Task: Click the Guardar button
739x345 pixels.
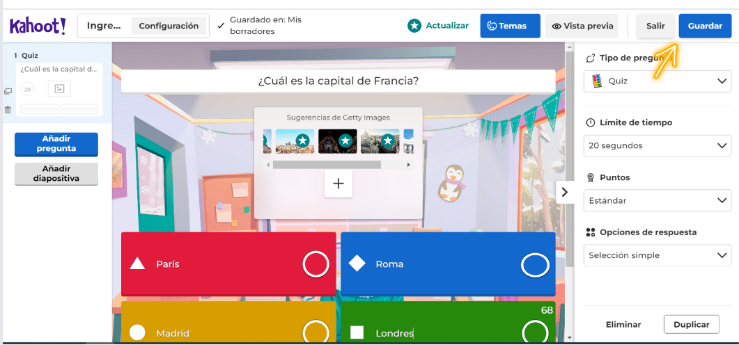Action: [x=705, y=26]
